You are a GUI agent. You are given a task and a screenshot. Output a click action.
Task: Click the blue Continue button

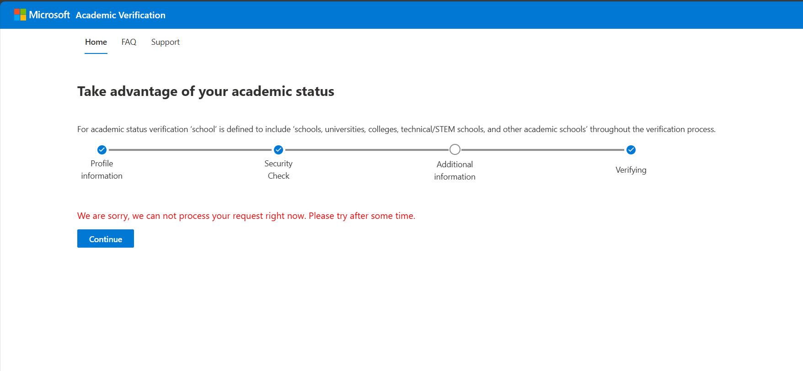(x=106, y=238)
